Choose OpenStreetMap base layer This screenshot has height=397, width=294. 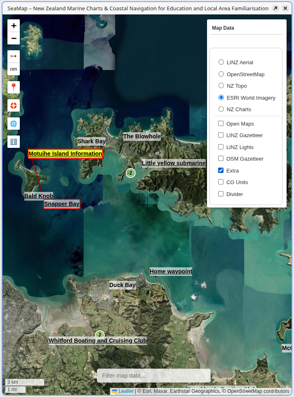[221, 74]
